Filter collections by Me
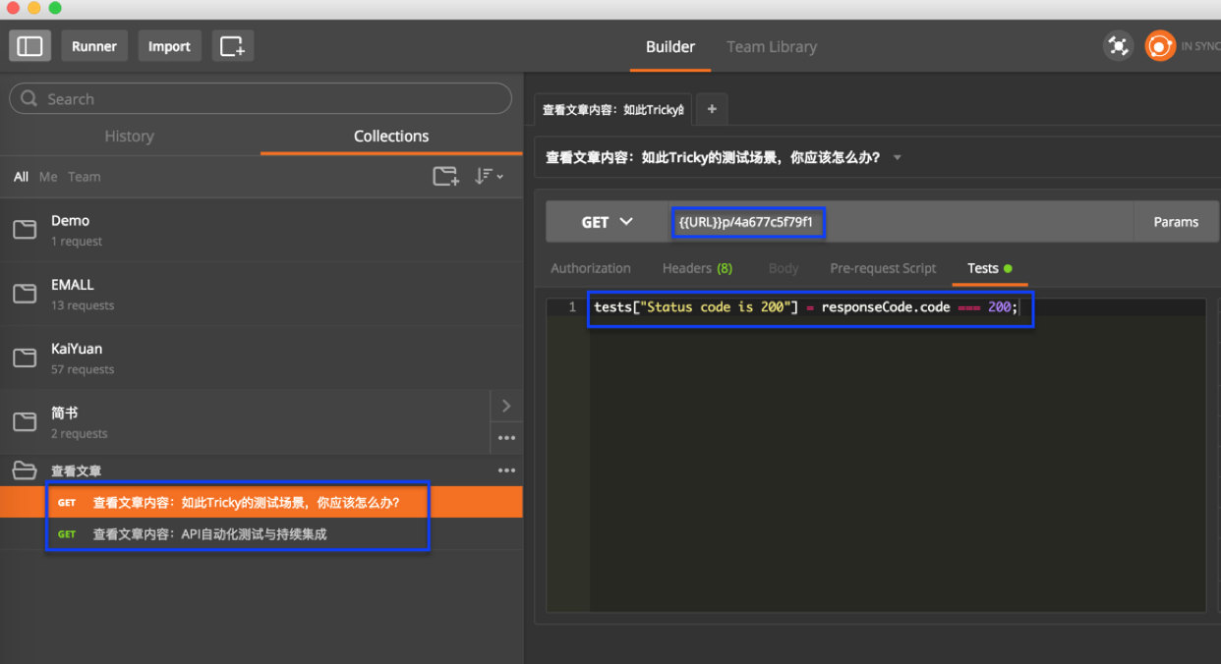1221x664 pixels. 48,177
